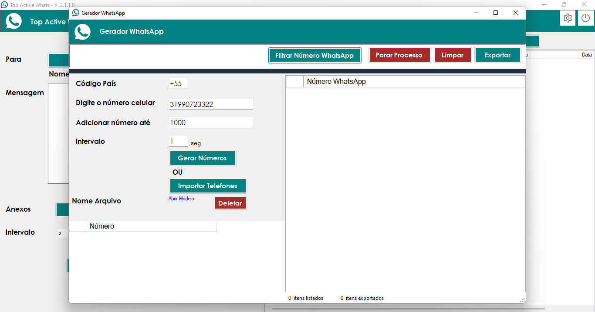The height and width of the screenshot is (312, 595).
Task: Focus the Código País field +55
Action: pyautogui.click(x=178, y=83)
